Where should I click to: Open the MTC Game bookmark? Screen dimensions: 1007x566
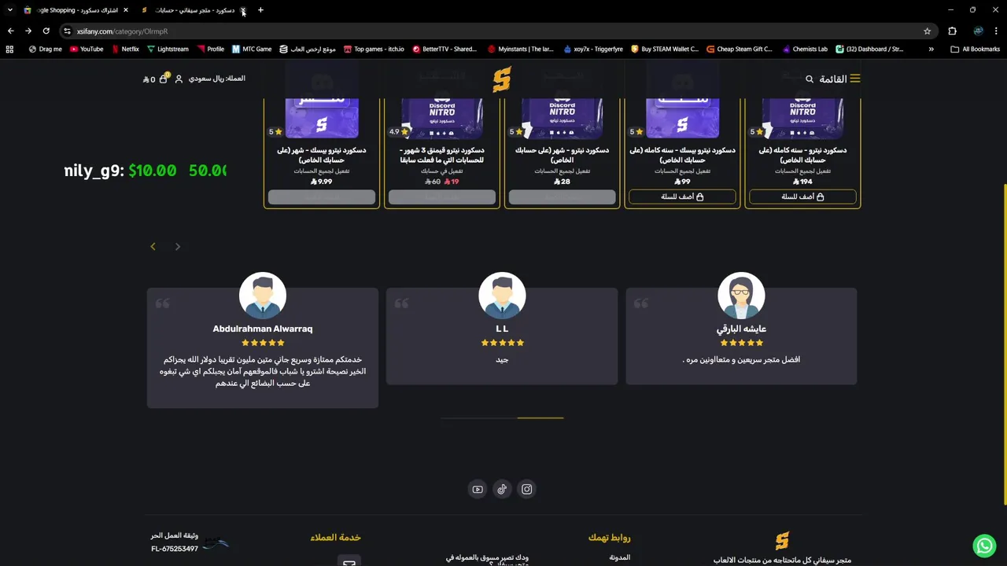tap(252, 49)
